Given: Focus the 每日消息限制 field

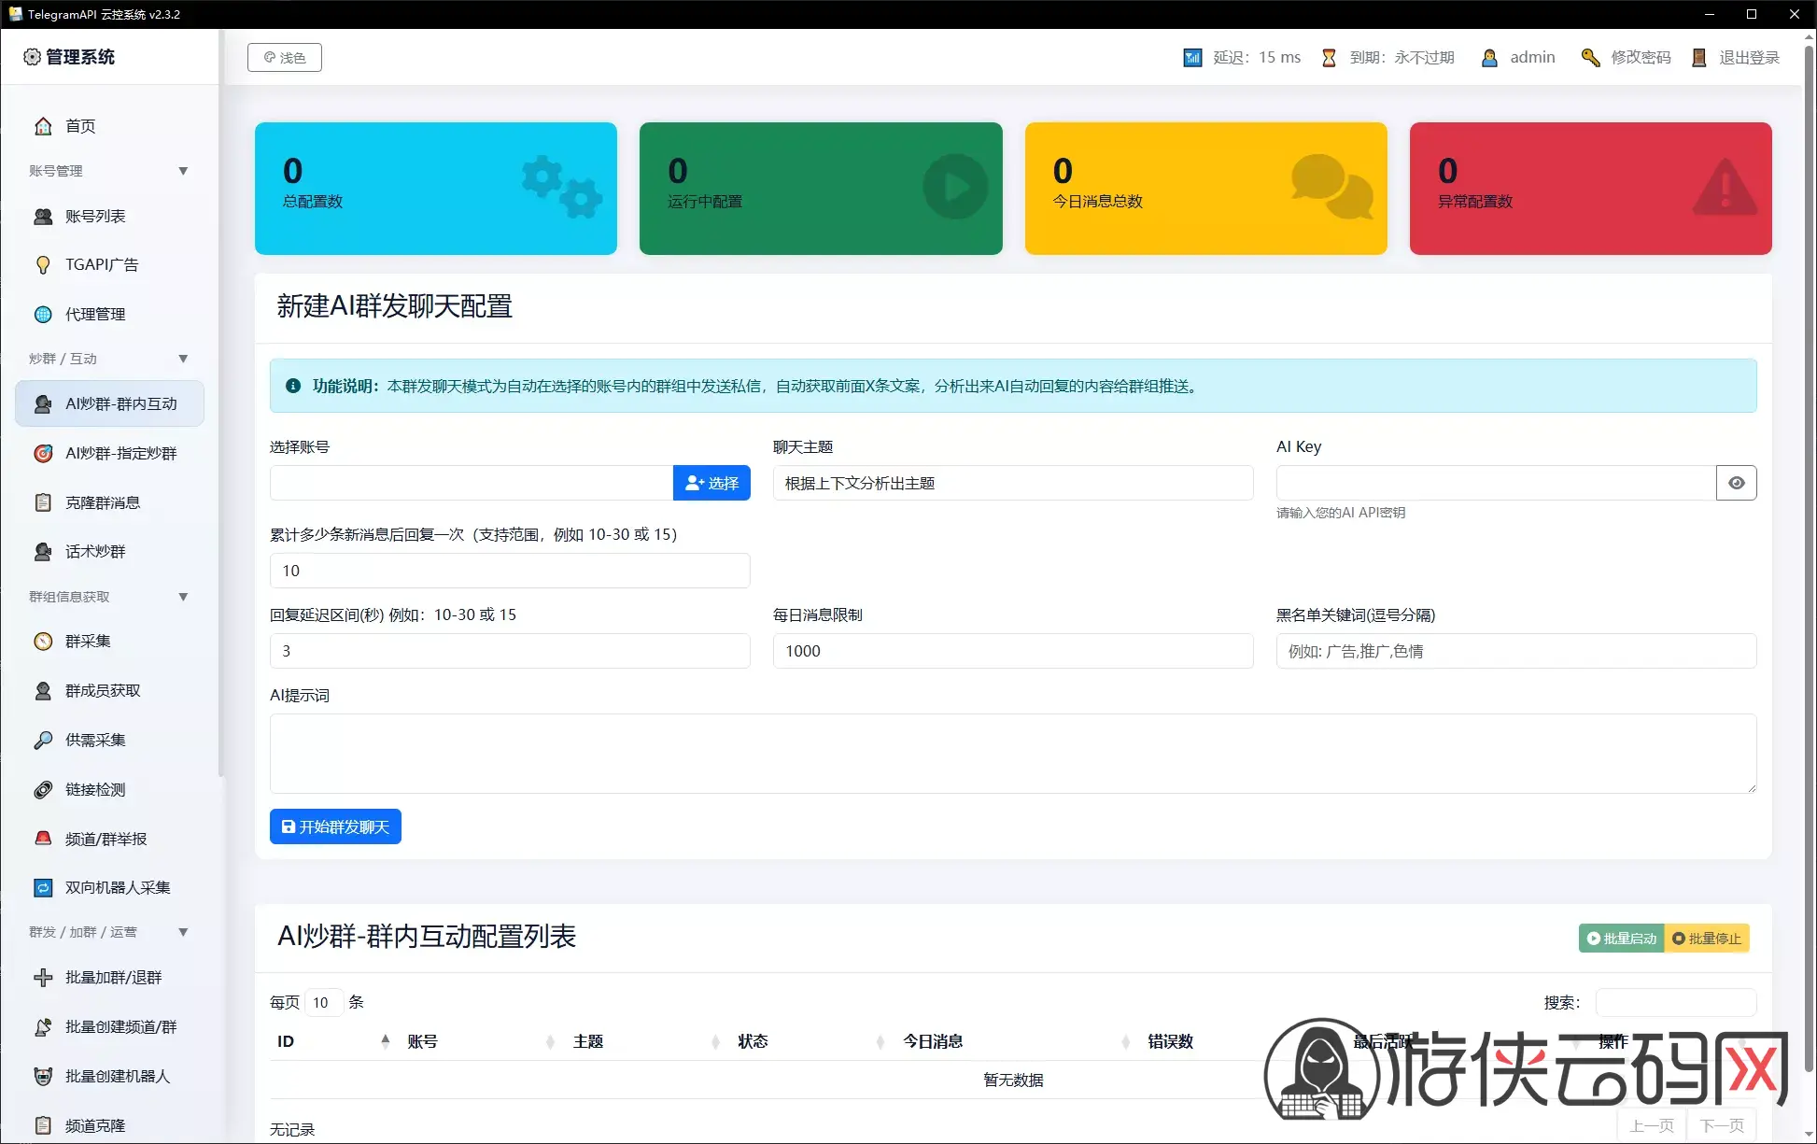Looking at the screenshot, I should coord(1013,651).
